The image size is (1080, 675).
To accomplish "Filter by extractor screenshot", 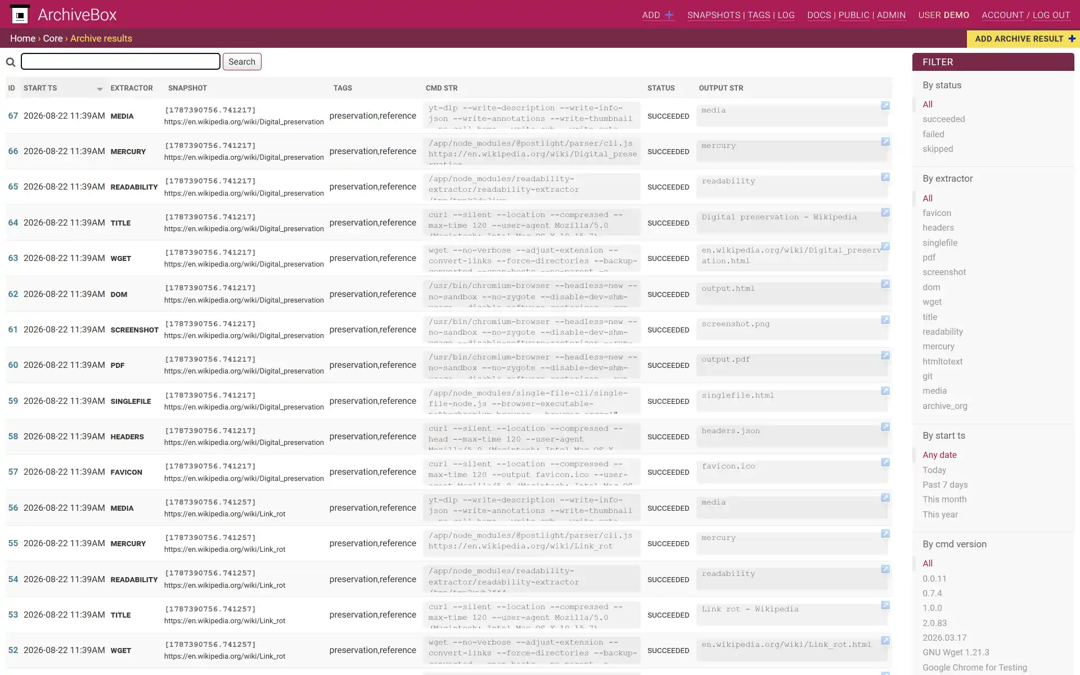I will [944, 272].
